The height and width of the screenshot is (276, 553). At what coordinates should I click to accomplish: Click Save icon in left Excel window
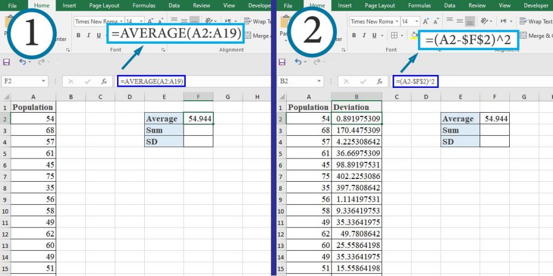coord(6,62)
